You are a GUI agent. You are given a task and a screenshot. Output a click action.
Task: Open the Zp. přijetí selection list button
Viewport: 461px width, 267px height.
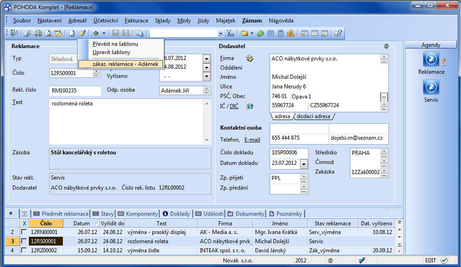304,178
